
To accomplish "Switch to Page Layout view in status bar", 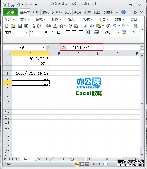I will 82,164.
